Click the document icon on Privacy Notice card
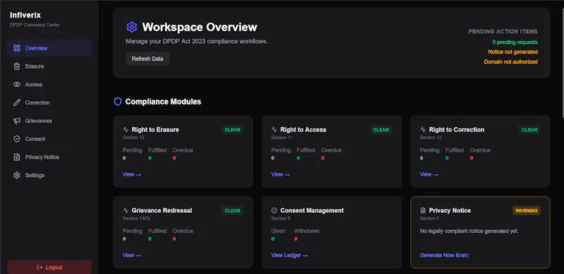564x274 pixels. (x=423, y=211)
